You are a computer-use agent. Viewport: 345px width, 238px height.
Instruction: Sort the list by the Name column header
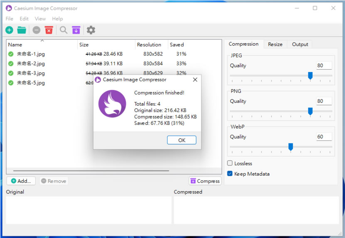(15, 45)
